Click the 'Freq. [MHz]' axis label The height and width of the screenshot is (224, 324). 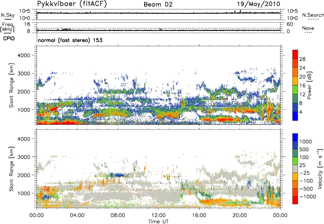(x=8, y=27)
